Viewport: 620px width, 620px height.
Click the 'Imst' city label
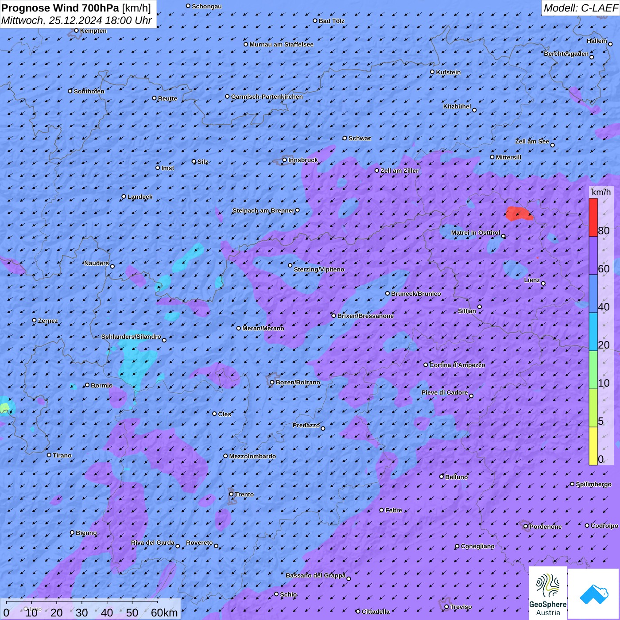168,168
